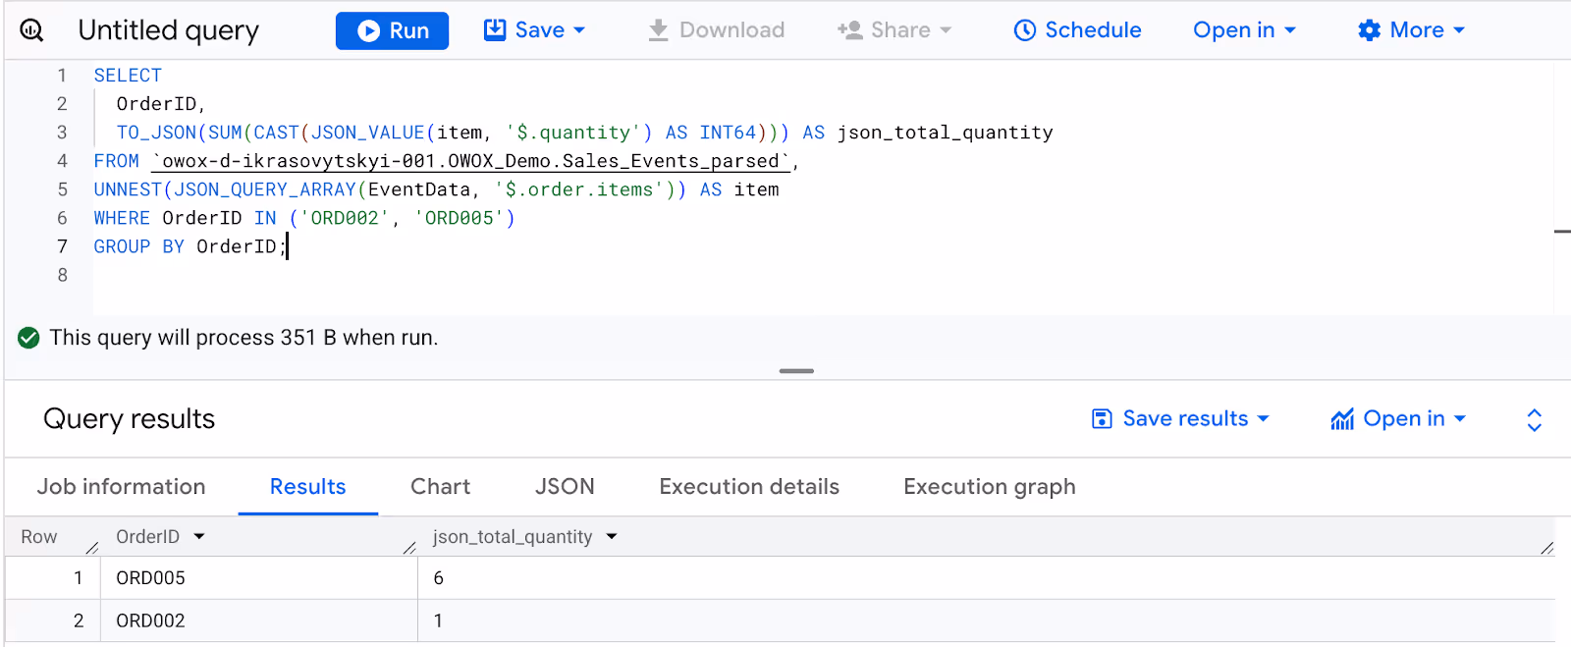Screen dimensions: 1571x647
Task: Click the add-person icon on Share
Action: click(849, 30)
